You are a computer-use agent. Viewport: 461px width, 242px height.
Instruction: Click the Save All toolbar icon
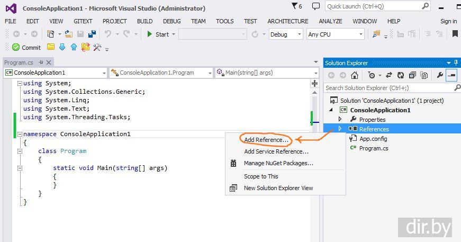[x=92, y=34]
